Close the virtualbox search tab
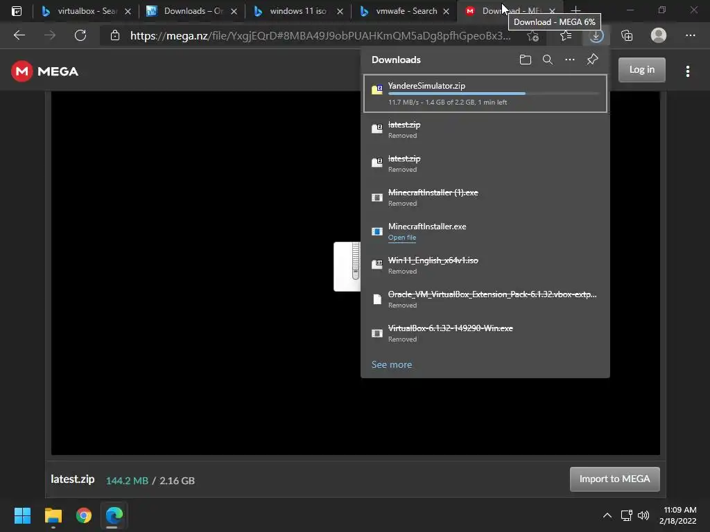The width and height of the screenshot is (710, 532). pos(128,11)
